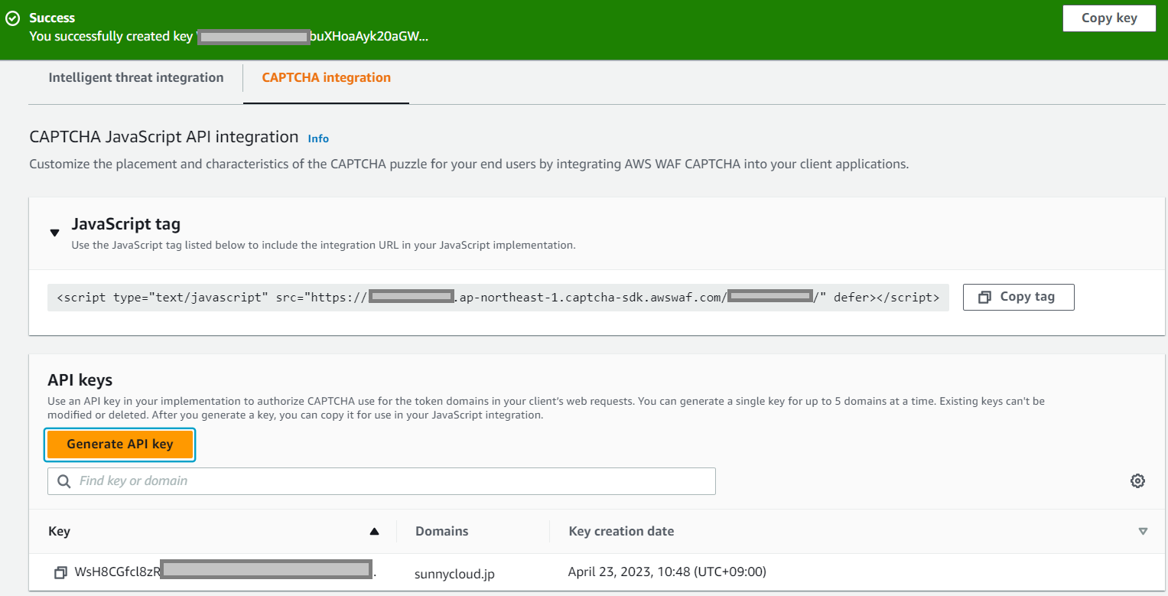Click the API keys heading
Viewport: 1168px width, 596px height.
pyautogui.click(x=80, y=380)
